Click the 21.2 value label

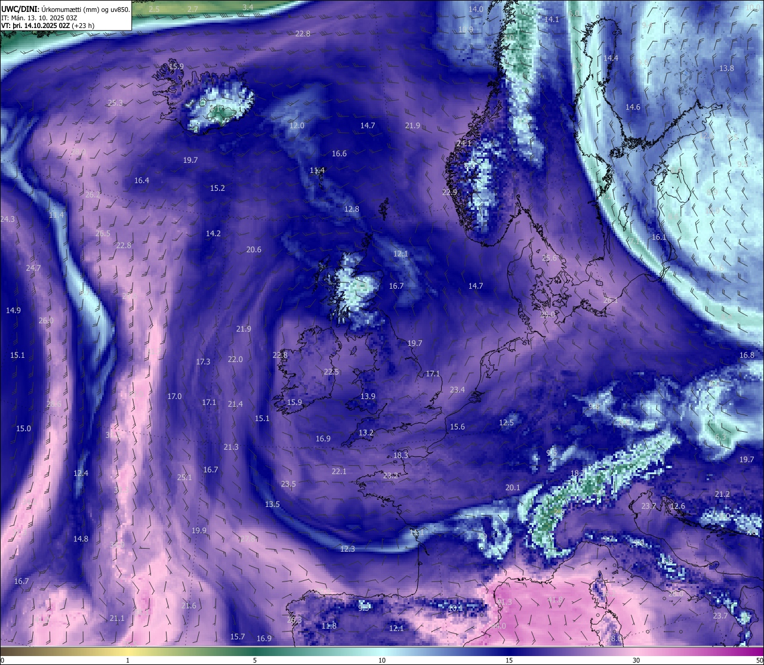722,494
